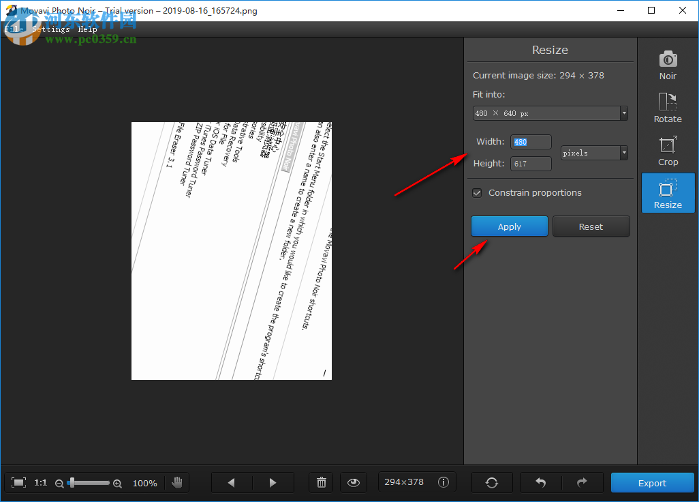Viewport: 699px width, 502px height.
Task: Undo the last action
Action: [x=540, y=482]
